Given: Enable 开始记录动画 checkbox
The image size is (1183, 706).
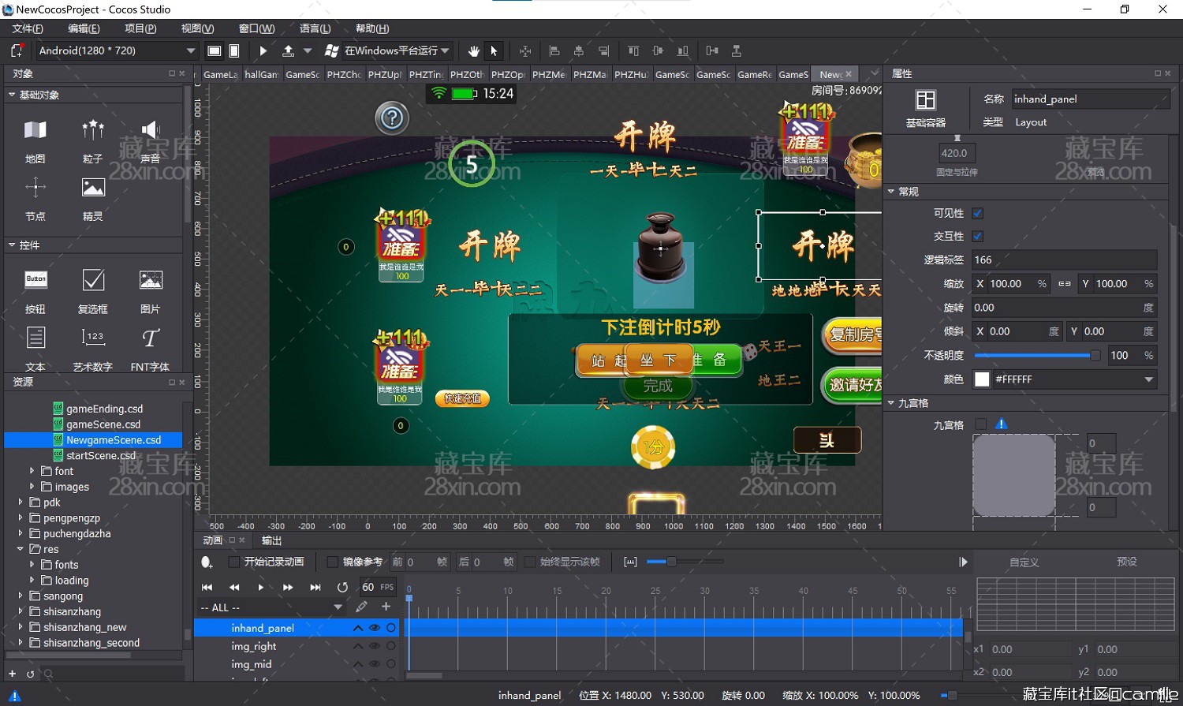Looking at the screenshot, I should pyautogui.click(x=234, y=562).
